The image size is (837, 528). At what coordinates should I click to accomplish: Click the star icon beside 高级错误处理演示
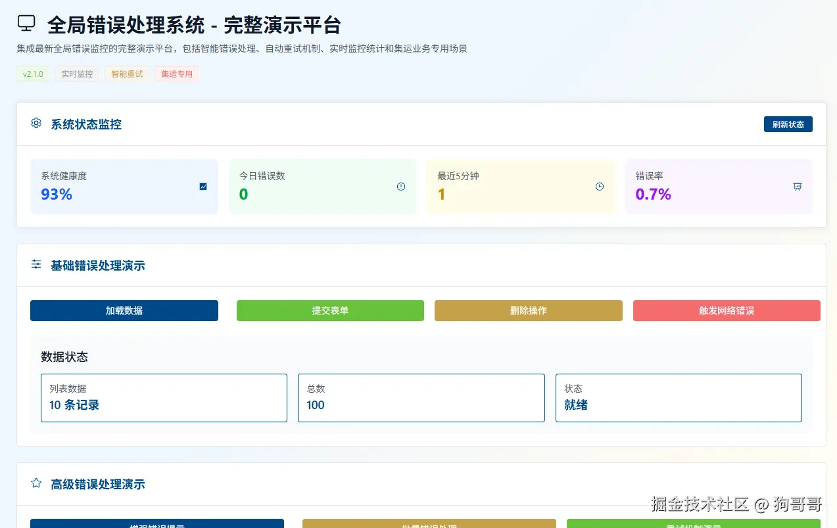[36, 483]
